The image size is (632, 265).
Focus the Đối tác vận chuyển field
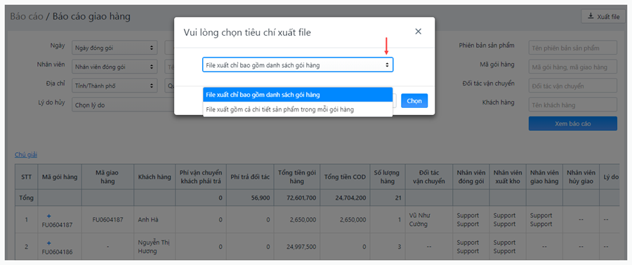(573, 86)
